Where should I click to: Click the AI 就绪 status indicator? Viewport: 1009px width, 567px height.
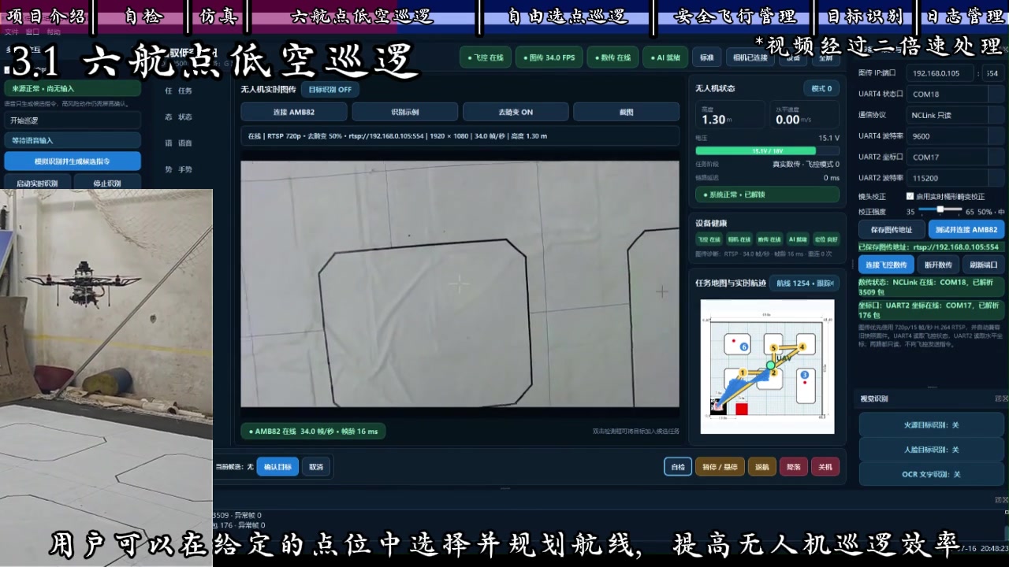click(665, 57)
